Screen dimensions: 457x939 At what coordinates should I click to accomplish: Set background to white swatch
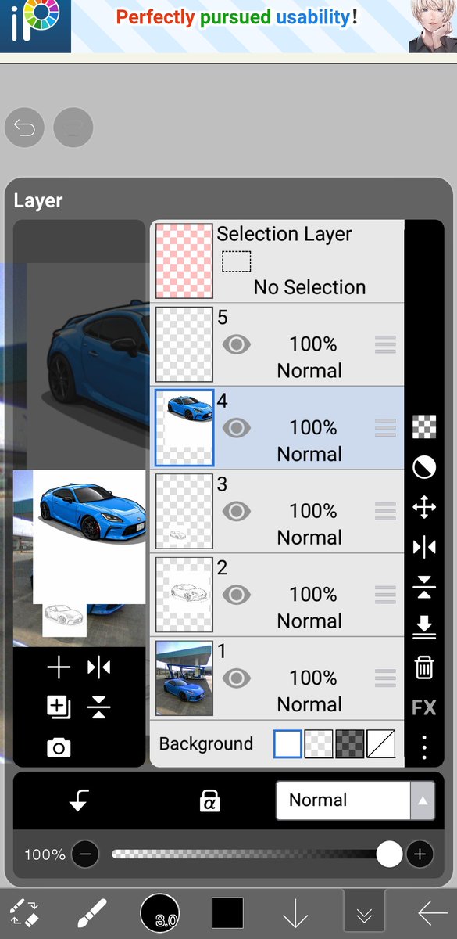click(x=287, y=743)
